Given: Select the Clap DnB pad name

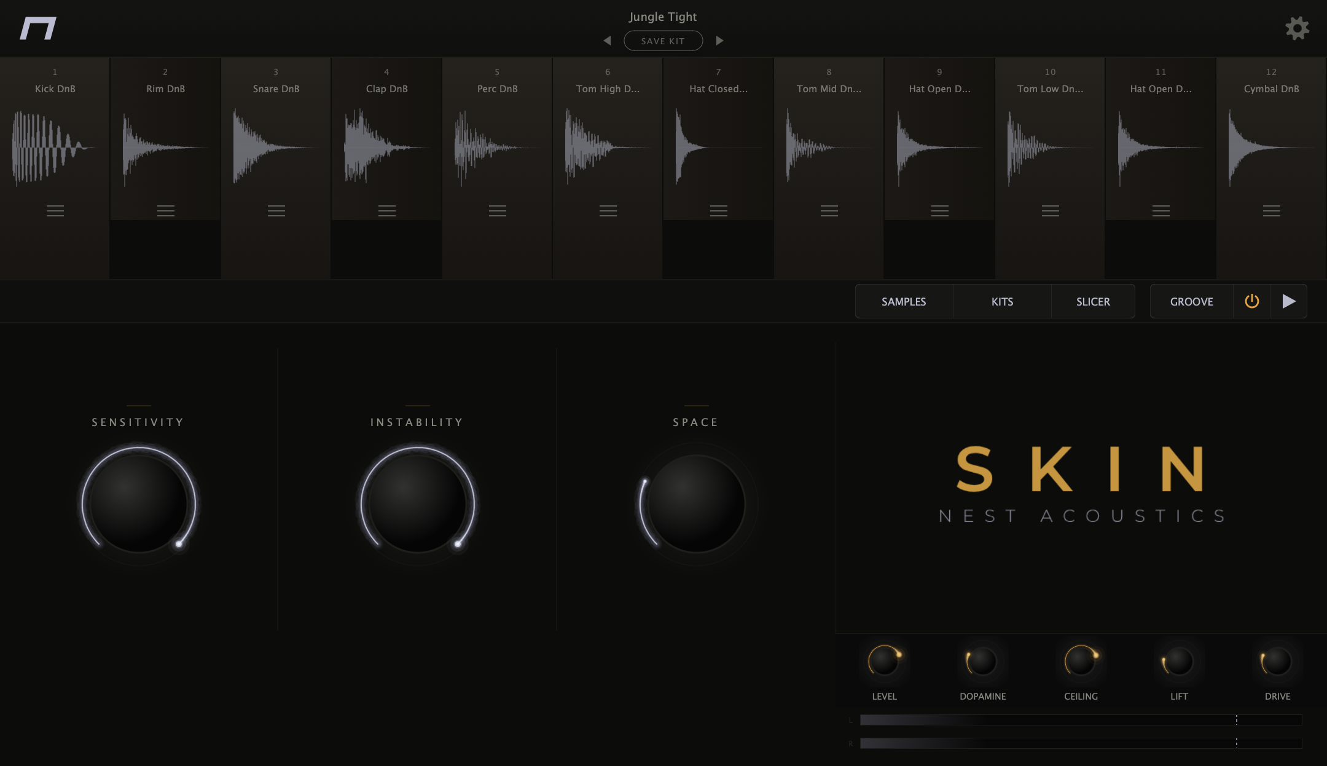Looking at the screenshot, I should coord(387,89).
